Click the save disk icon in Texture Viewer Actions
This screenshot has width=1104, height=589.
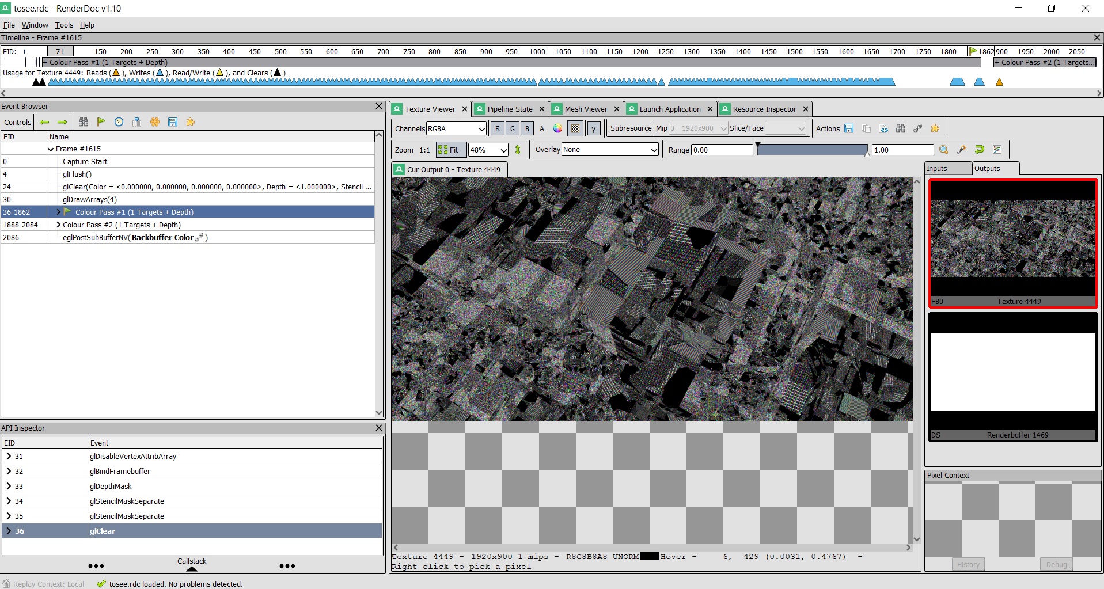tap(849, 128)
